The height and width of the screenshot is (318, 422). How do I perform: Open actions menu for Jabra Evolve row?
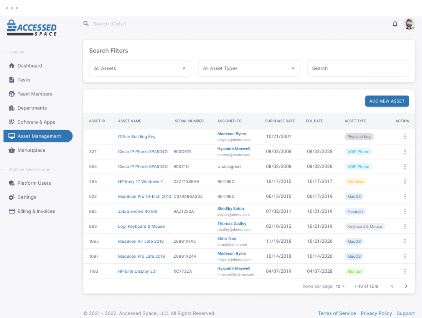(405, 212)
